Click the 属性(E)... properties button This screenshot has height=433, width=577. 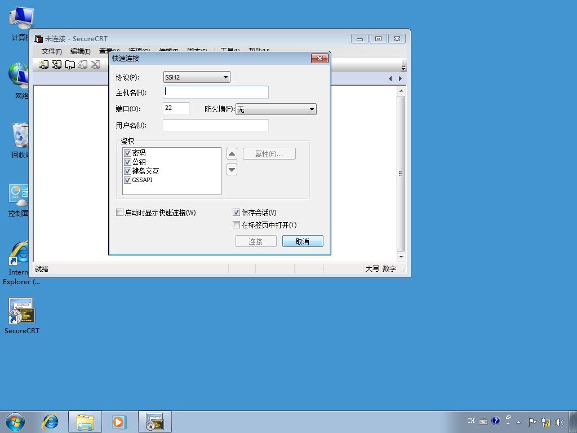269,154
